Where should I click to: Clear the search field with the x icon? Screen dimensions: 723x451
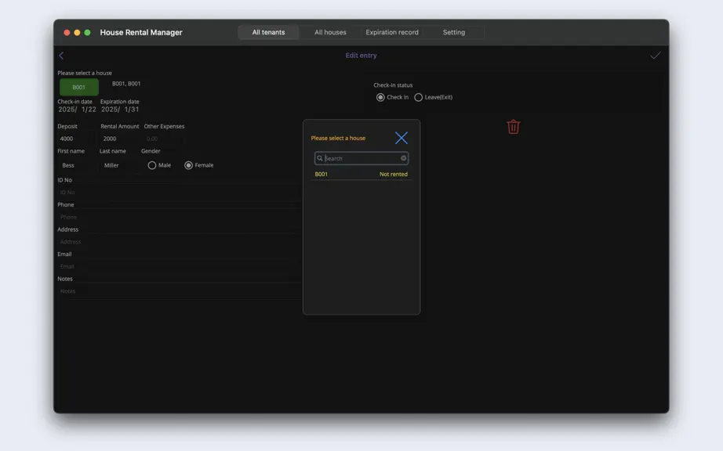pyautogui.click(x=404, y=158)
